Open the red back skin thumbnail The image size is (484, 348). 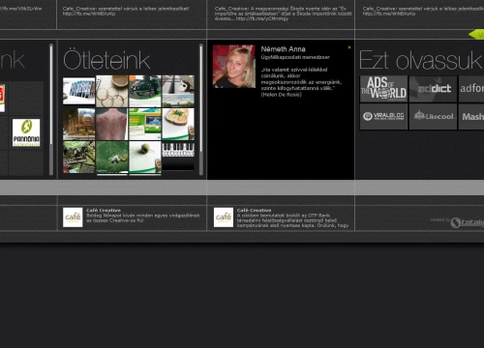[x=112, y=124]
